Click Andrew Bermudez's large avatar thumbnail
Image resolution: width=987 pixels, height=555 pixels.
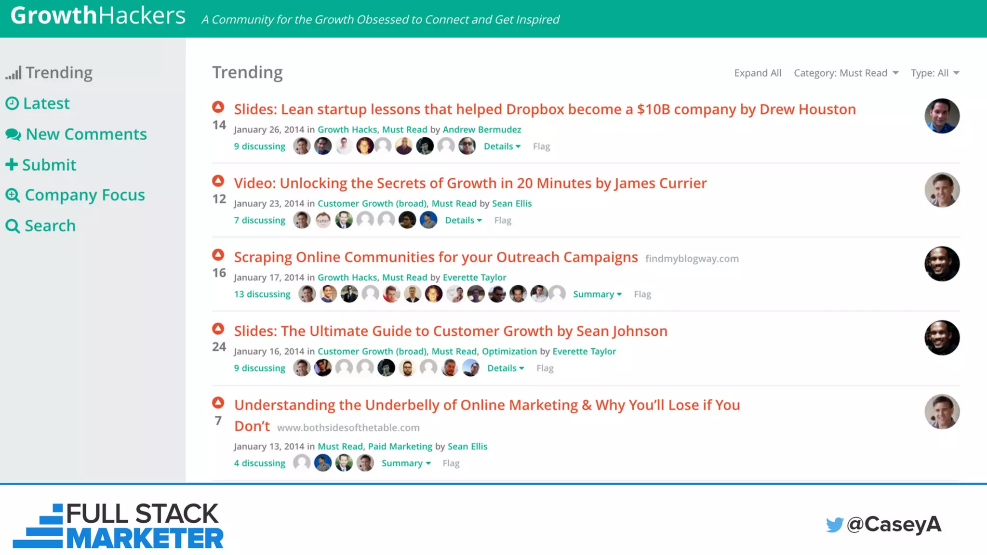point(942,116)
